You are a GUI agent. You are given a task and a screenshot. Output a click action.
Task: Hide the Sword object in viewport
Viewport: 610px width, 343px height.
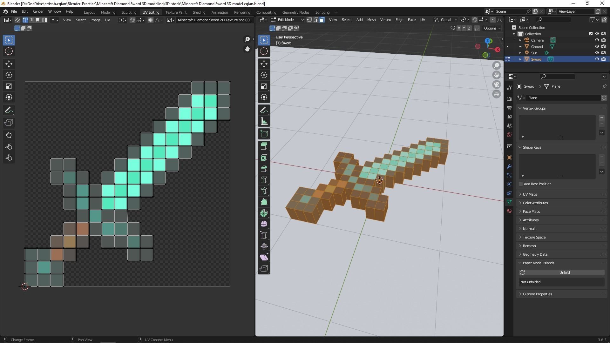coord(597,59)
